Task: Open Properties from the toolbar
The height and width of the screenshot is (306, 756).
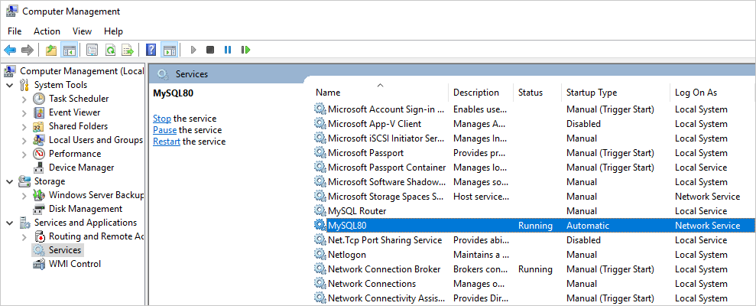Action: pyautogui.click(x=92, y=50)
